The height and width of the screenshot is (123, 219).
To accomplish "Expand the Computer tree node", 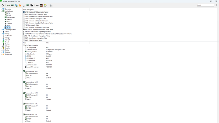I will 1,9.
